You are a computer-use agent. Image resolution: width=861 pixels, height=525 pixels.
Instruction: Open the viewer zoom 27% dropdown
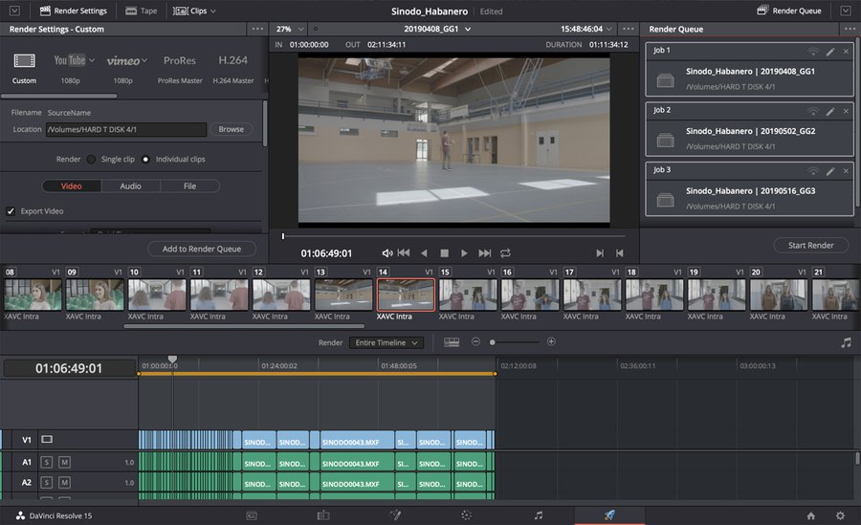(289, 30)
